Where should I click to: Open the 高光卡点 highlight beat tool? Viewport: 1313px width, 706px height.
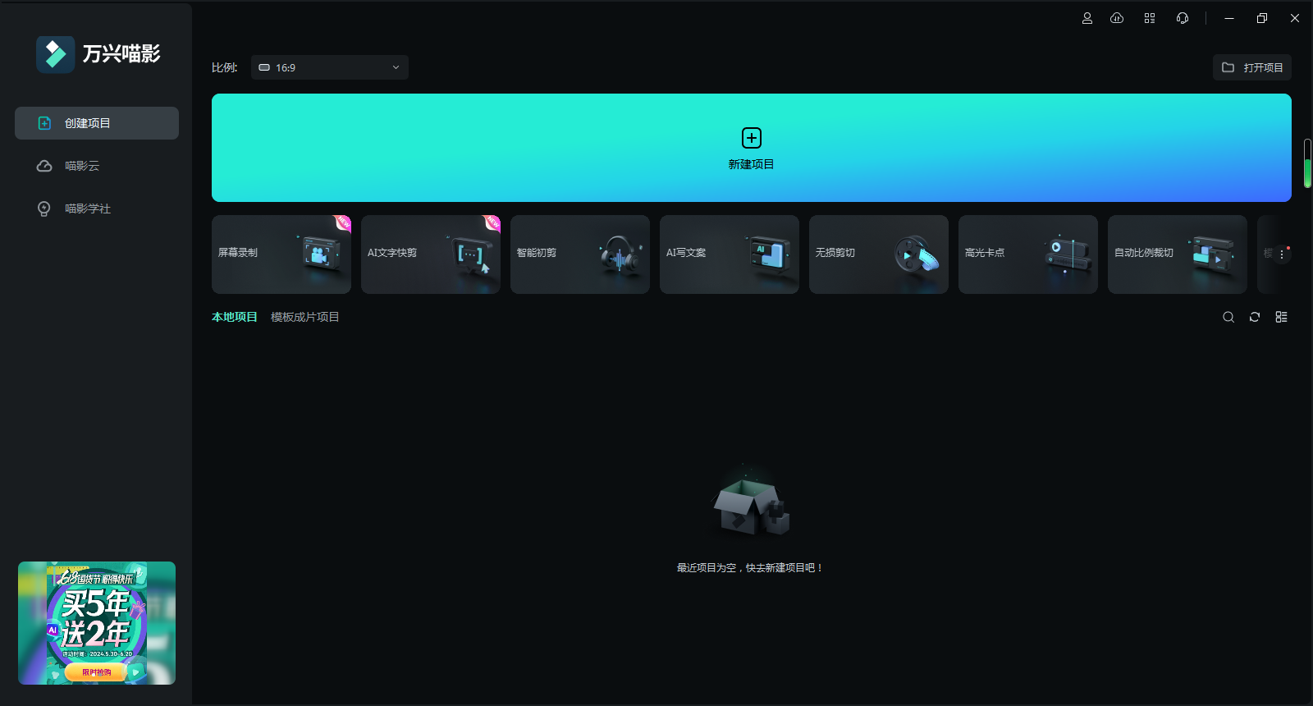[x=1028, y=254]
